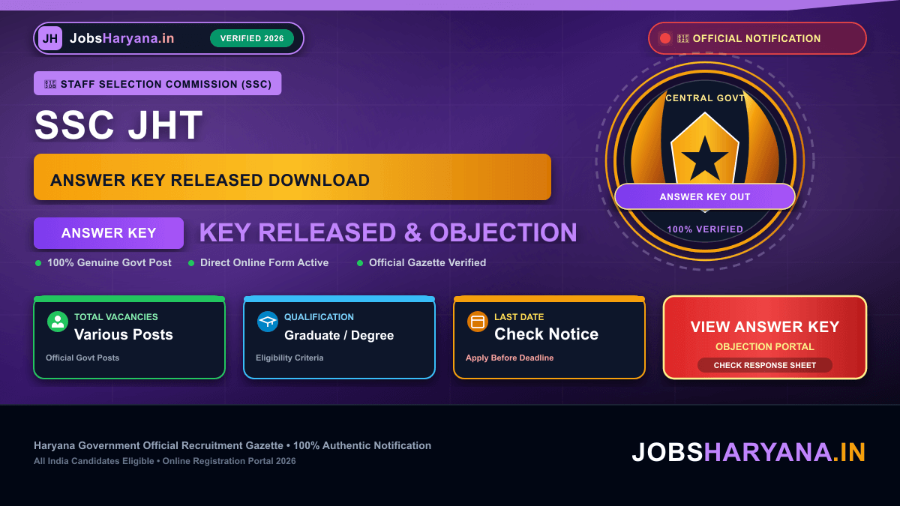Open the Last Date Check Notice card
Screen dimensions: 900x506
[549, 337]
